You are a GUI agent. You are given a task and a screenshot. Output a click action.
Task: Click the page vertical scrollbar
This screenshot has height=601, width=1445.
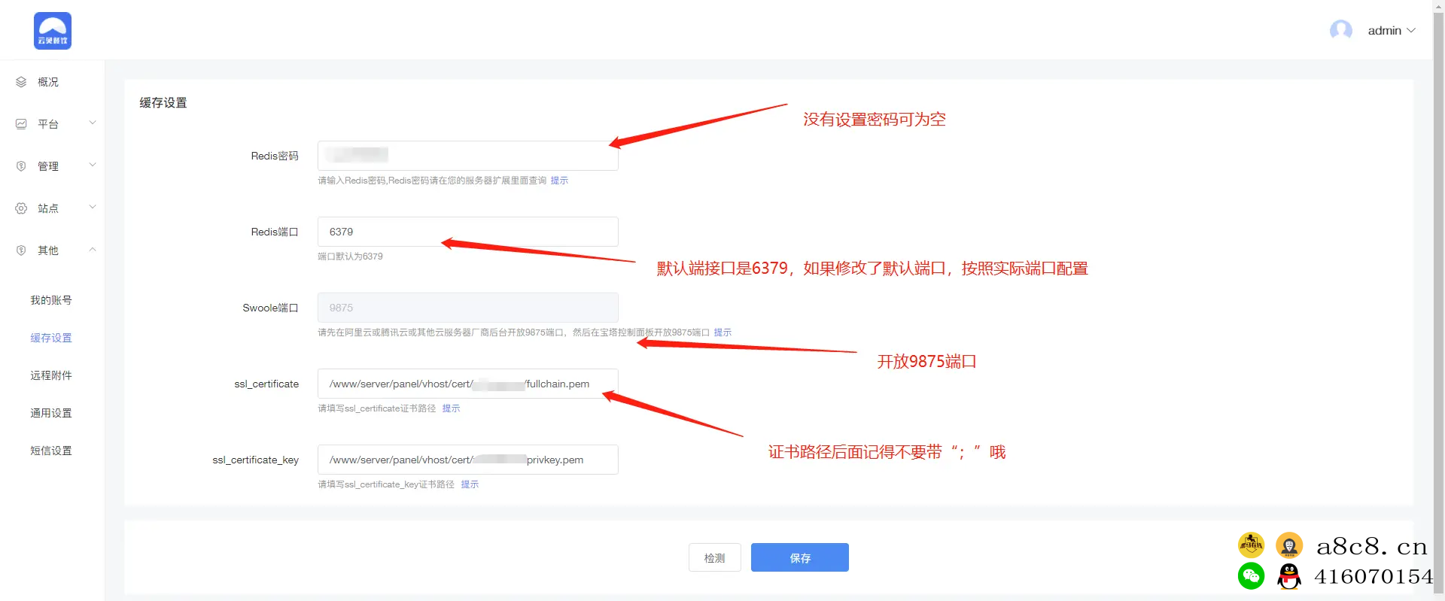coord(1438,301)
